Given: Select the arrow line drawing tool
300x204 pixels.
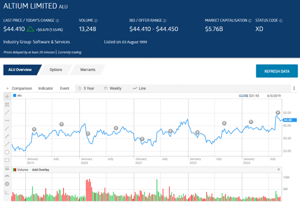Looking at the screenshot, I should [x=7, y=144].
